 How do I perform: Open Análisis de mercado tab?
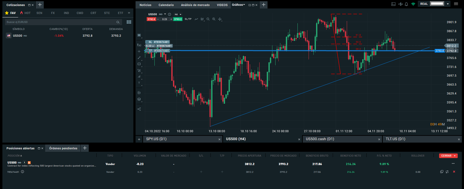(195, 5)
